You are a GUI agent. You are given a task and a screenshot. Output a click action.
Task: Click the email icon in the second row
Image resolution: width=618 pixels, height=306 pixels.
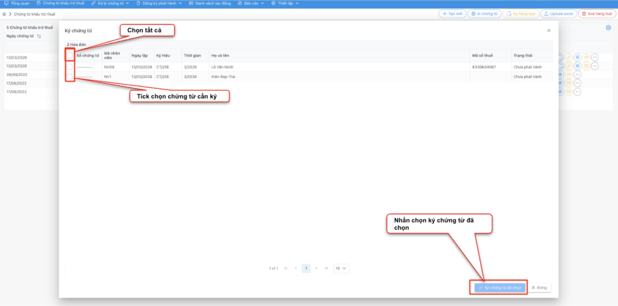point(586,66)
